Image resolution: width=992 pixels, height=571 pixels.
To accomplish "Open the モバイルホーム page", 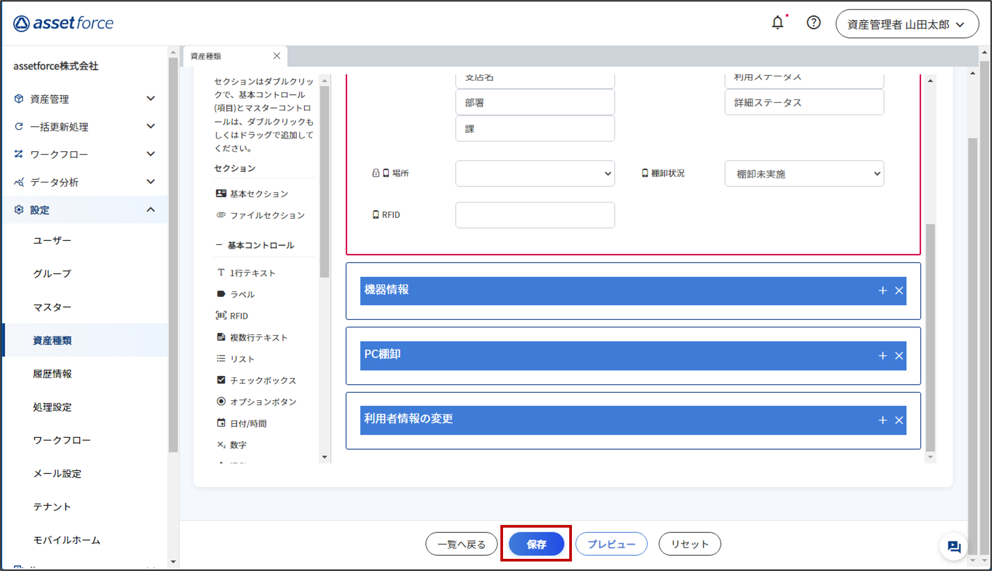I will tap(67, 540).
